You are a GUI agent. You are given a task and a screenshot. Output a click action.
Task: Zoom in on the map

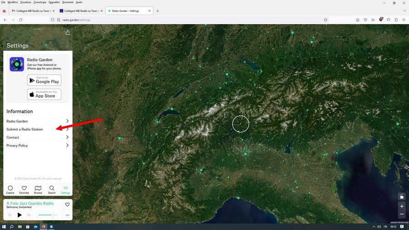tap(402, 206)
